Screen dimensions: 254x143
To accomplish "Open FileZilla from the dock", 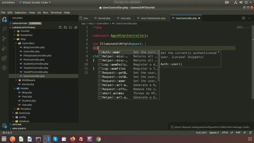I will pyautogui.click(x=81, y=139).
